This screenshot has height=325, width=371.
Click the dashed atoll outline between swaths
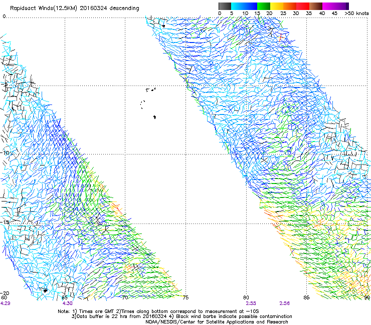click(142, 104)
